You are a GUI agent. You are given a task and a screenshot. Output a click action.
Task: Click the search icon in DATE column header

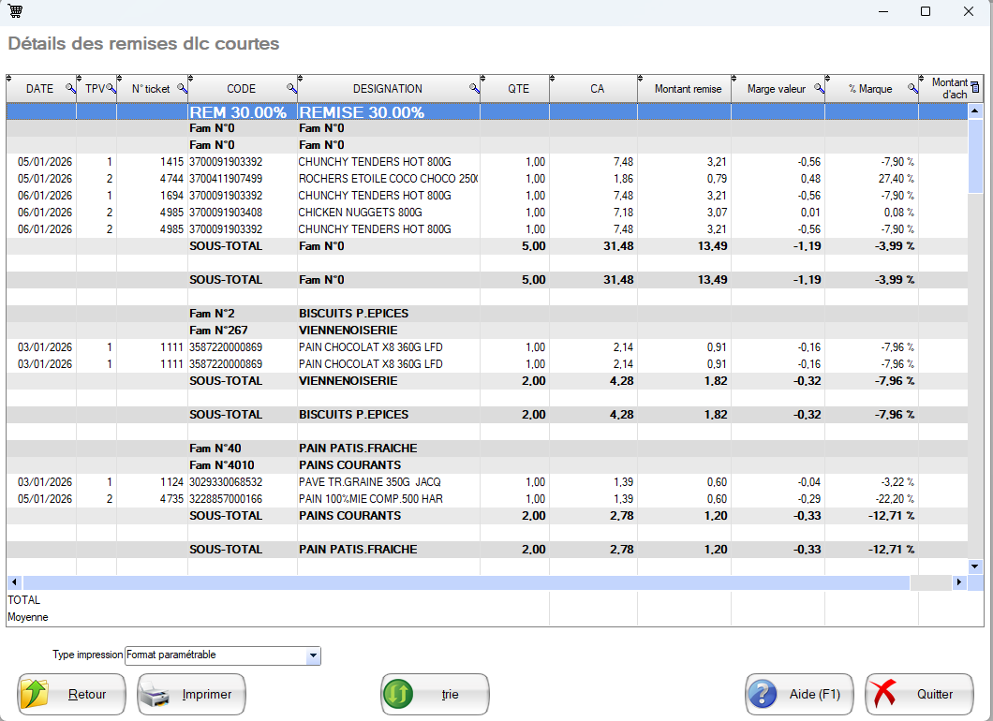click(69, 89)
